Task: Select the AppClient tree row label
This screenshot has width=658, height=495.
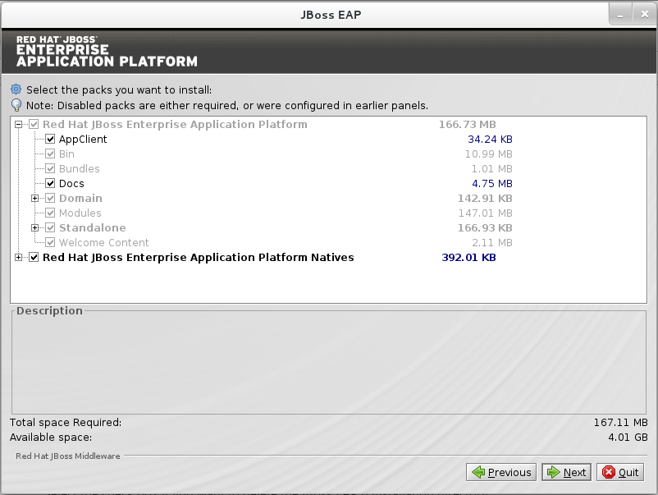Action: [83, 140]
